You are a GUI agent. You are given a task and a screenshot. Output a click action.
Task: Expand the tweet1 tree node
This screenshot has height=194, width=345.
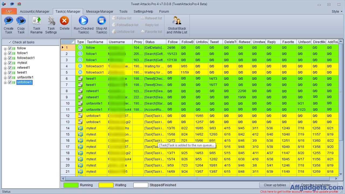click(5, 73)
